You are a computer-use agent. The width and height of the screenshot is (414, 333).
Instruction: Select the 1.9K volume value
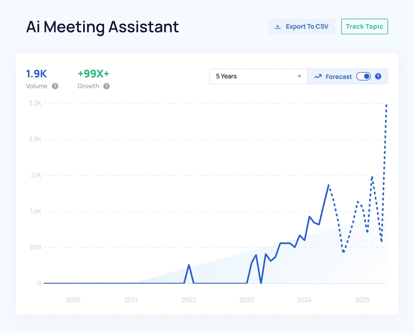tap(36, 74)
